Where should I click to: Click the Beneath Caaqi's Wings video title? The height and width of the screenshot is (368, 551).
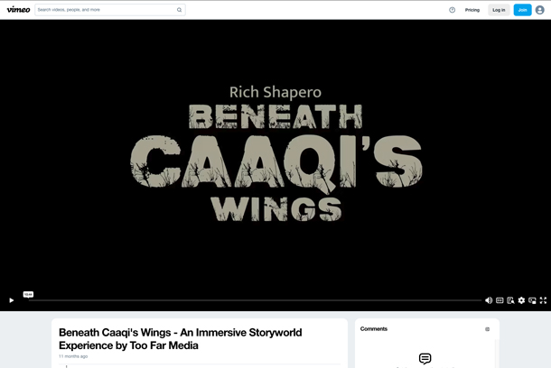point(181,339)
